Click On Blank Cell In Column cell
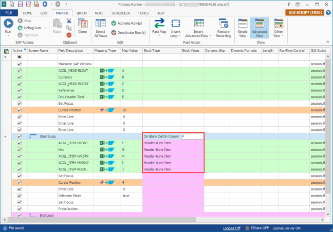 [161, 137]
